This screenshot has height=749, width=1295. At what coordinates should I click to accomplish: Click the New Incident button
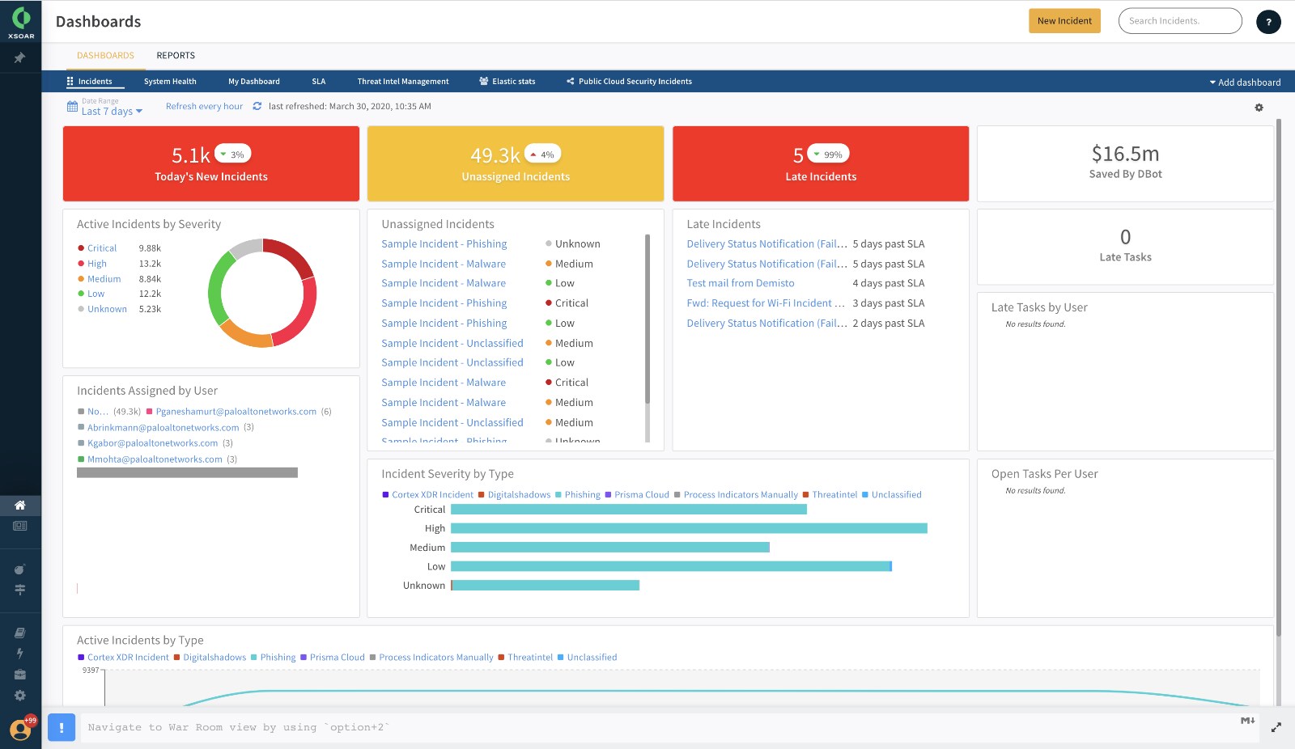tap(1064, 21)
